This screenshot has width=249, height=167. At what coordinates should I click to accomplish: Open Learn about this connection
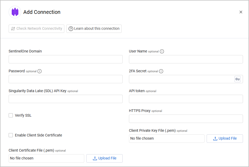coord(94,29)
